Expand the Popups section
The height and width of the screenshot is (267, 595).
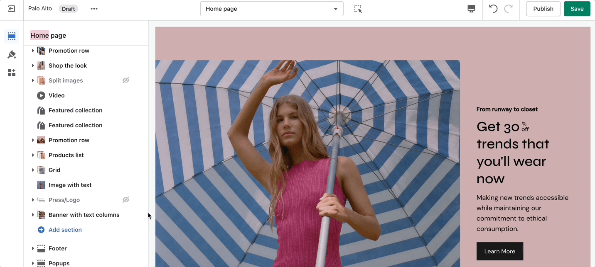pos(33,263)
